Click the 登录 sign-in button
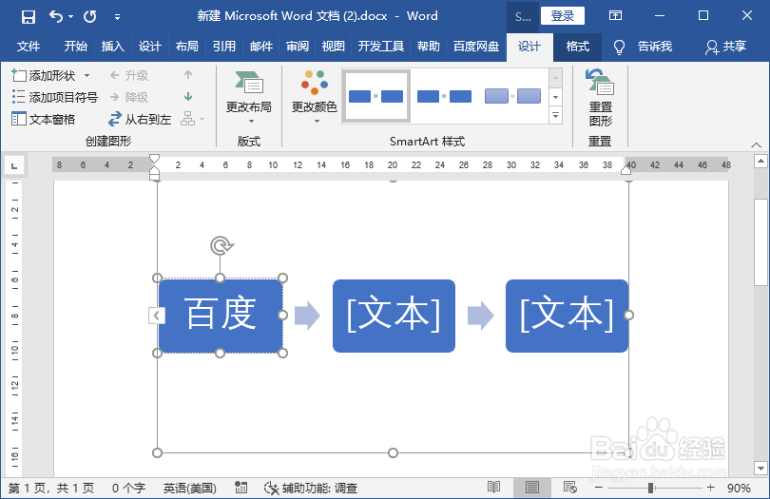 tap(562, 16)
